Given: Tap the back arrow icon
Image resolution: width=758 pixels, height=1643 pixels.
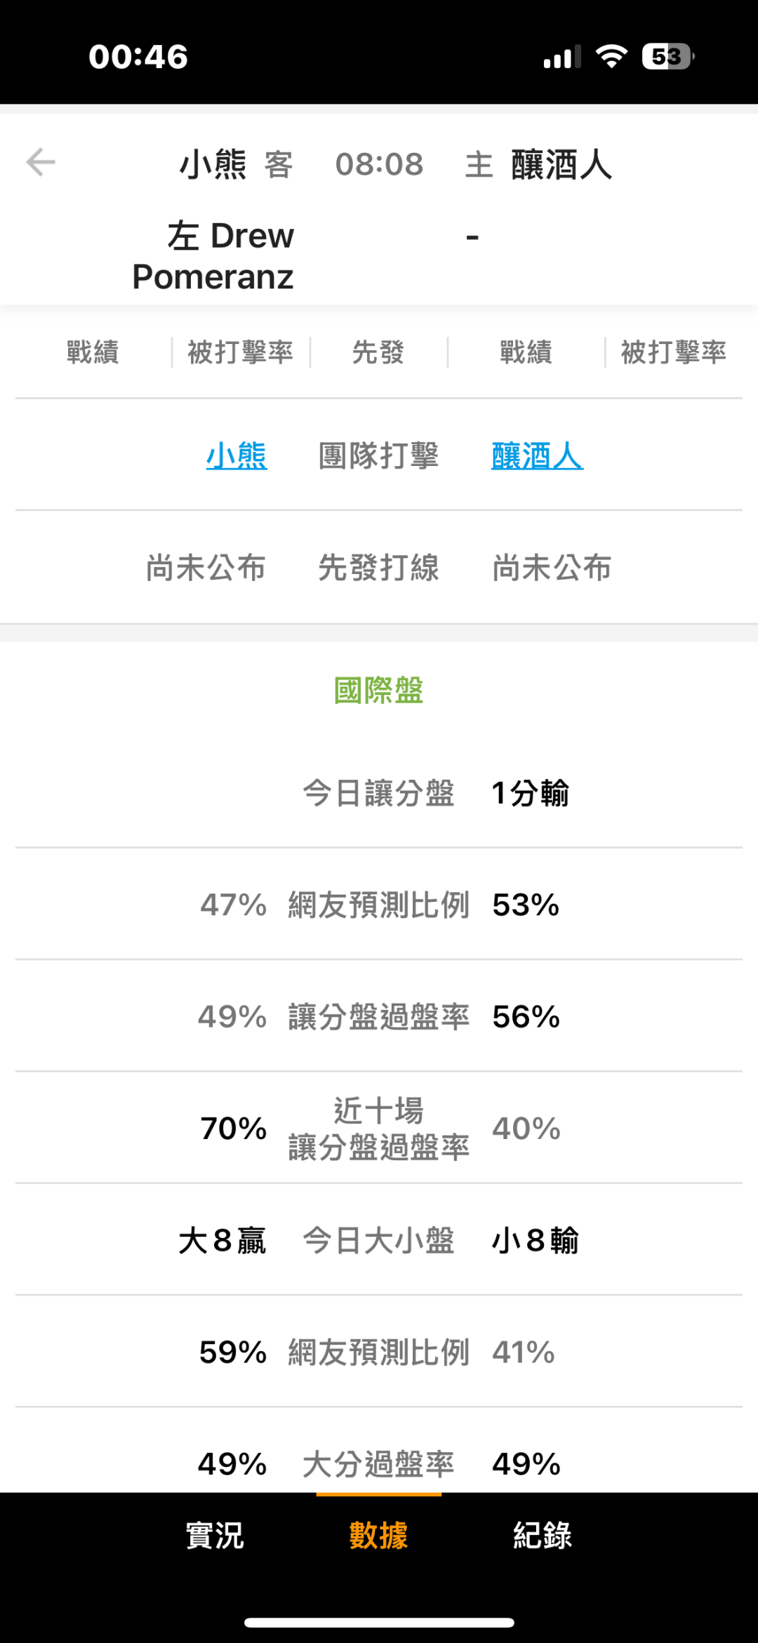Looking at the screenshot, I should [x=41, y=162].
